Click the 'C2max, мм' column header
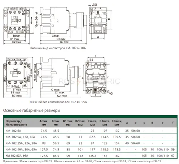Viewport: 179px width, 164px height. pos(117,123)
